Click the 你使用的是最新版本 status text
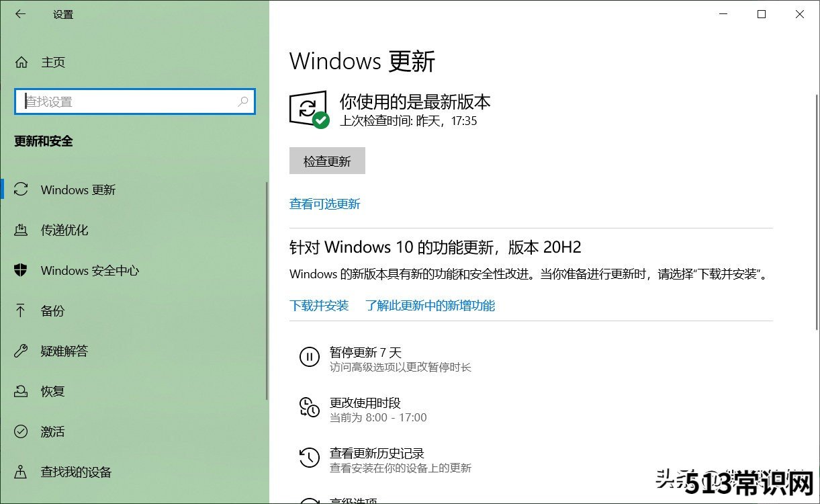 (x=415, y=101)
